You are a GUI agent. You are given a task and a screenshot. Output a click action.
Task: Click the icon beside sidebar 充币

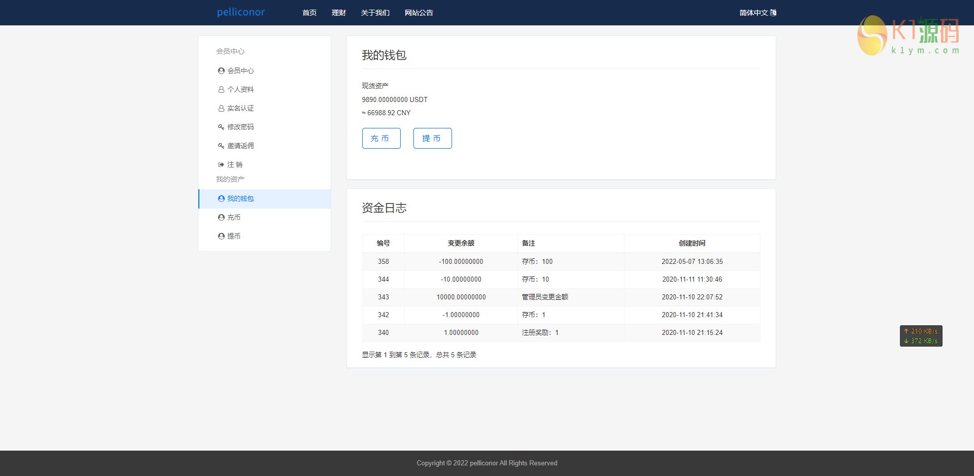tap(221, 218)
